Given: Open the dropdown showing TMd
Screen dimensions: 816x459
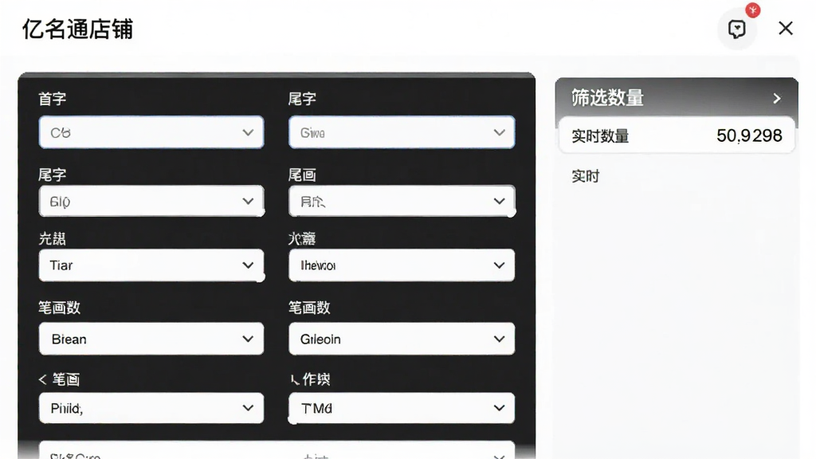Looking at the screenshot, I should tap(402, 408).
